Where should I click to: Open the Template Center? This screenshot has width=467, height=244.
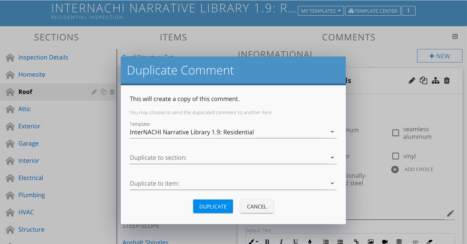tap(373, 11)
